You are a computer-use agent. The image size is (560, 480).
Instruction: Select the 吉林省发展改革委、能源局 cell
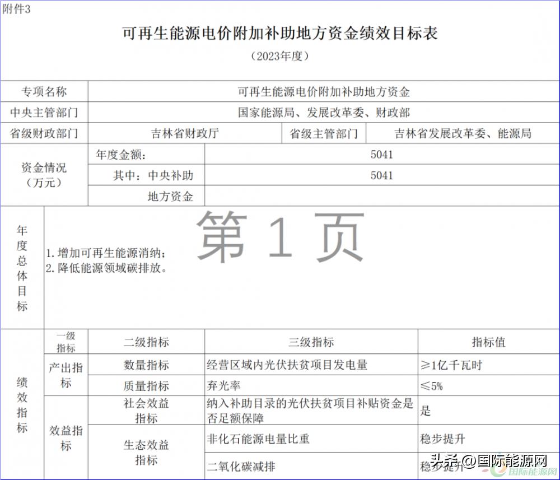pyautogui.click(x=463, y=133)
